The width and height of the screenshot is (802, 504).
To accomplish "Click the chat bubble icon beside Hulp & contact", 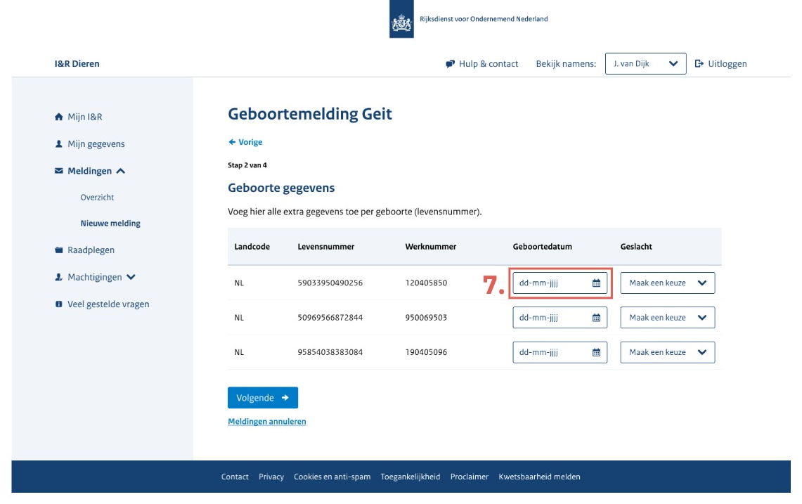I will pos(450,64).
